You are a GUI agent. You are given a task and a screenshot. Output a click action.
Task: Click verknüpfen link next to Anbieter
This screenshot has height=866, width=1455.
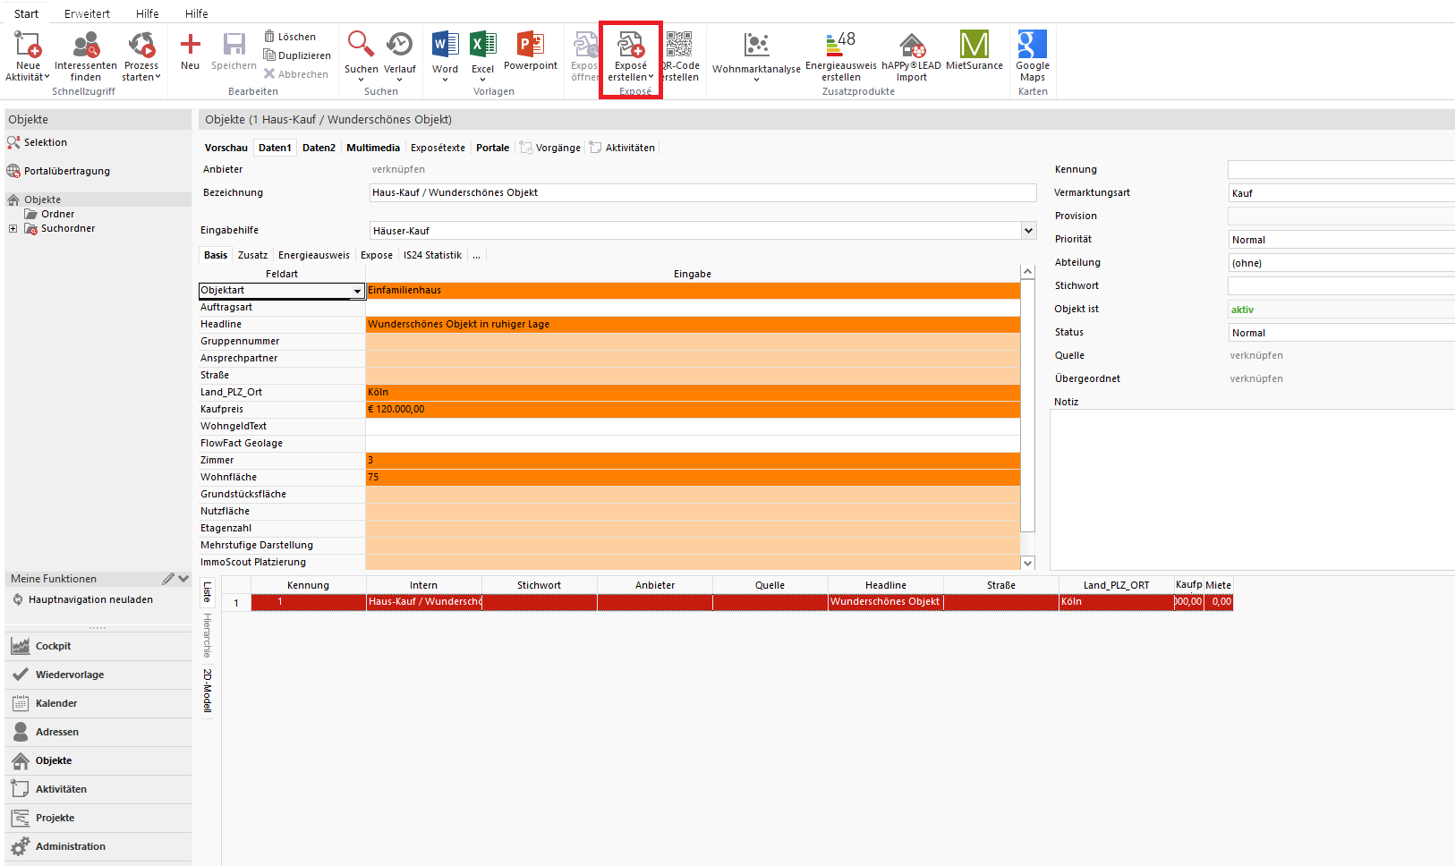(x=398, y=170)
